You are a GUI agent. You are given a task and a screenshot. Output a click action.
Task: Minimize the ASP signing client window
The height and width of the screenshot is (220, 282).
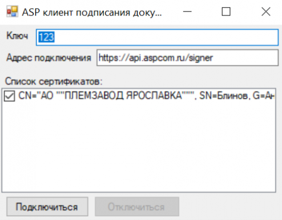point(187,12)
